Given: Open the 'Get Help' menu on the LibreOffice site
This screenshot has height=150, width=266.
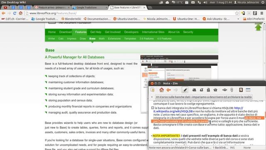Looking at the screenshot, I should (x=96, y=32).
